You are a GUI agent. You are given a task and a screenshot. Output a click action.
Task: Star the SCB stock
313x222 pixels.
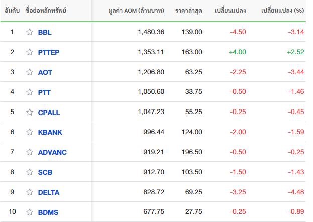click(x=30, y=172)
